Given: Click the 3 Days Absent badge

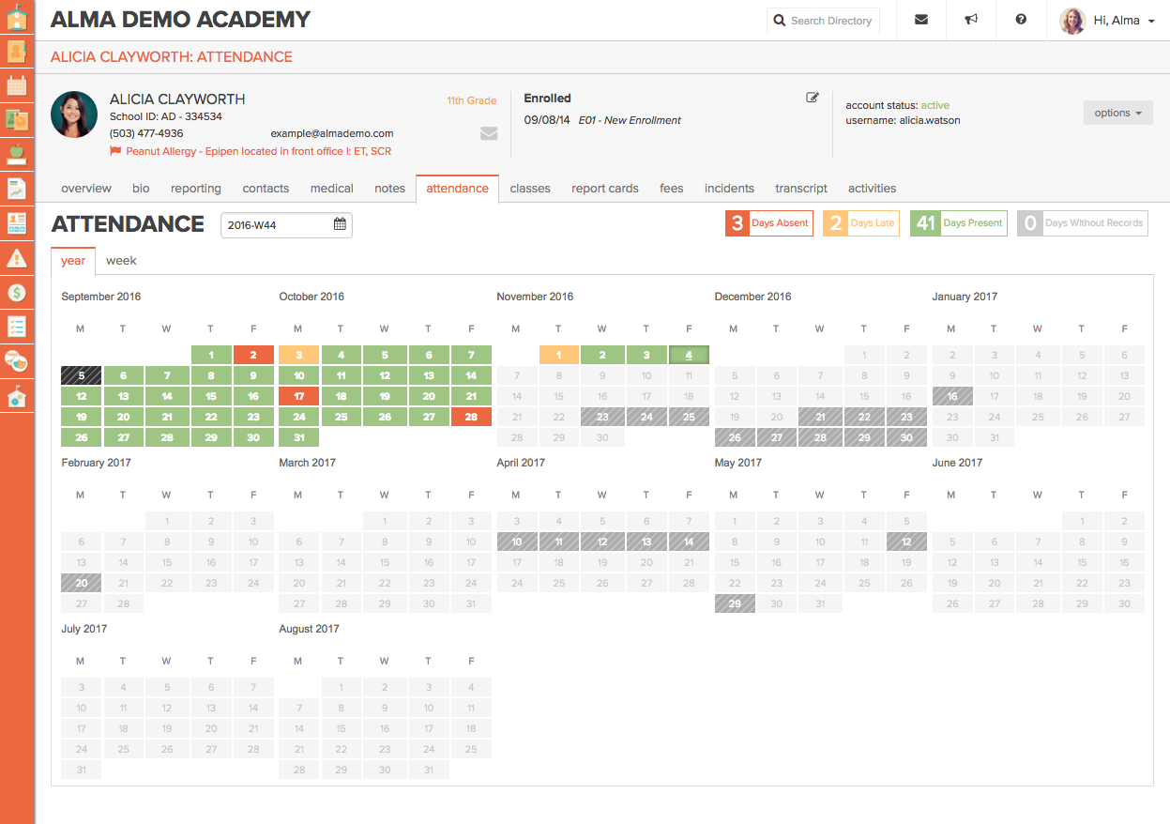Looking at the screenshot, I should (x=768, y=223).
